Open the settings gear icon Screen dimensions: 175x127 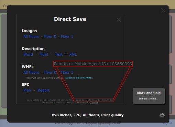(162, 115)
